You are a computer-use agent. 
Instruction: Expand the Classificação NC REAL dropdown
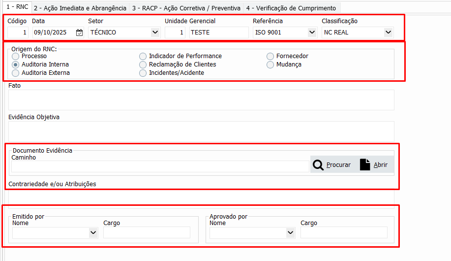[388, 33]
